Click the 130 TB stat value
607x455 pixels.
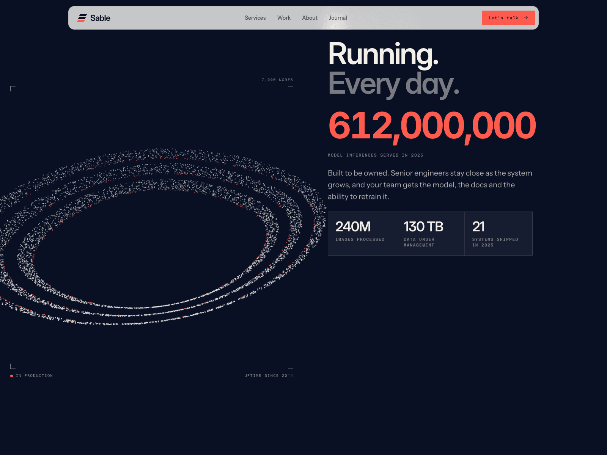click(423, 226)
